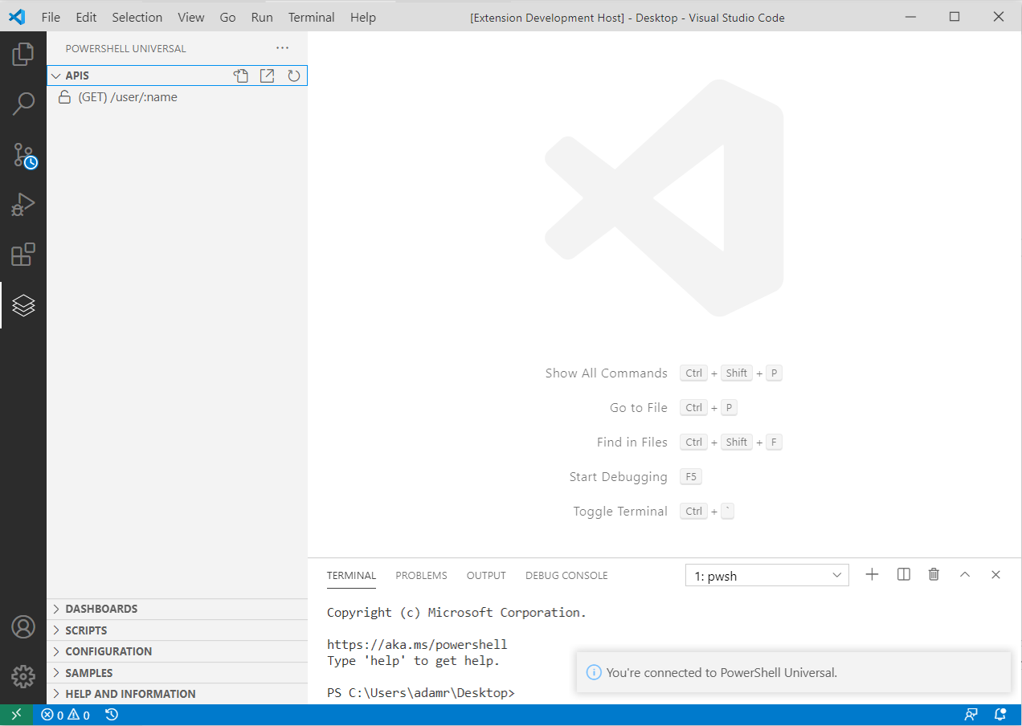Minimize the VS Code window
This screenshot has width=1022, height=726.
tap(910, 17)
